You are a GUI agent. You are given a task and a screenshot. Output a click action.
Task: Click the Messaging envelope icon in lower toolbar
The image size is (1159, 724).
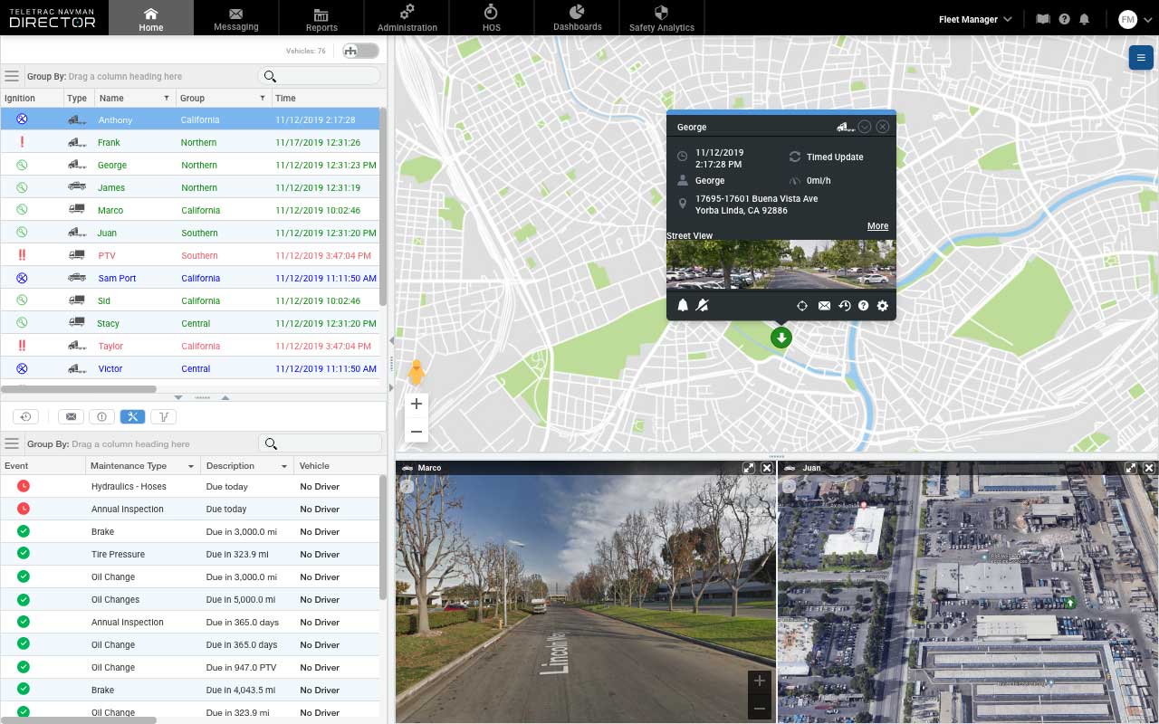point(71,416)
